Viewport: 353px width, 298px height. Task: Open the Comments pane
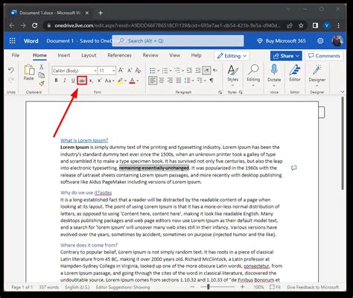324,56
